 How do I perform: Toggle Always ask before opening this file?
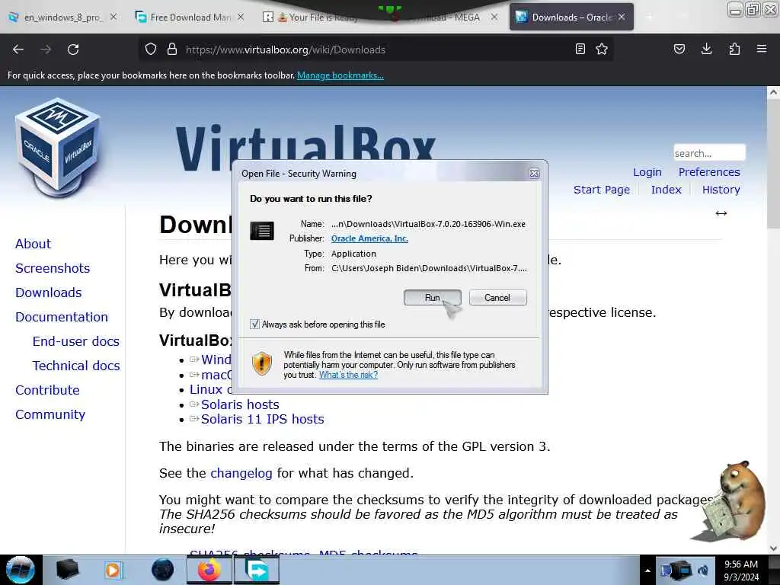tap(254, 324)
